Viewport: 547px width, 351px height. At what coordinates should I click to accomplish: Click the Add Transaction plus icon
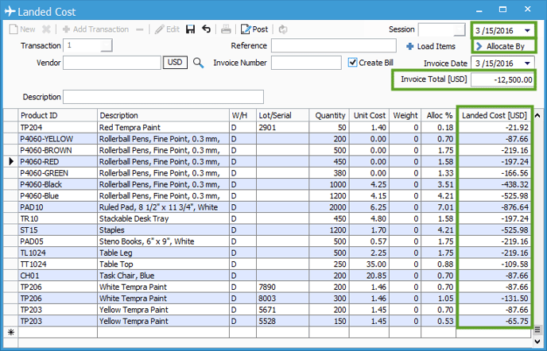[66, 29]
